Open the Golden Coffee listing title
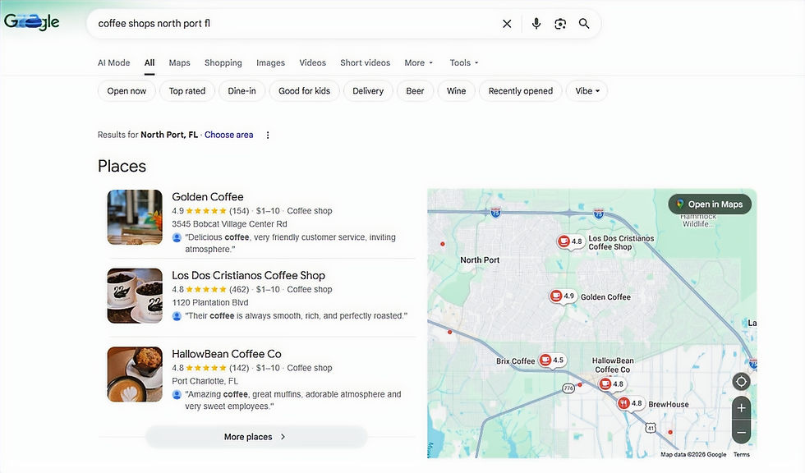 (208, 197)
